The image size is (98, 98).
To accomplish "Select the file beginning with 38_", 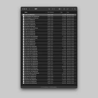I will [x=49, y=76].
